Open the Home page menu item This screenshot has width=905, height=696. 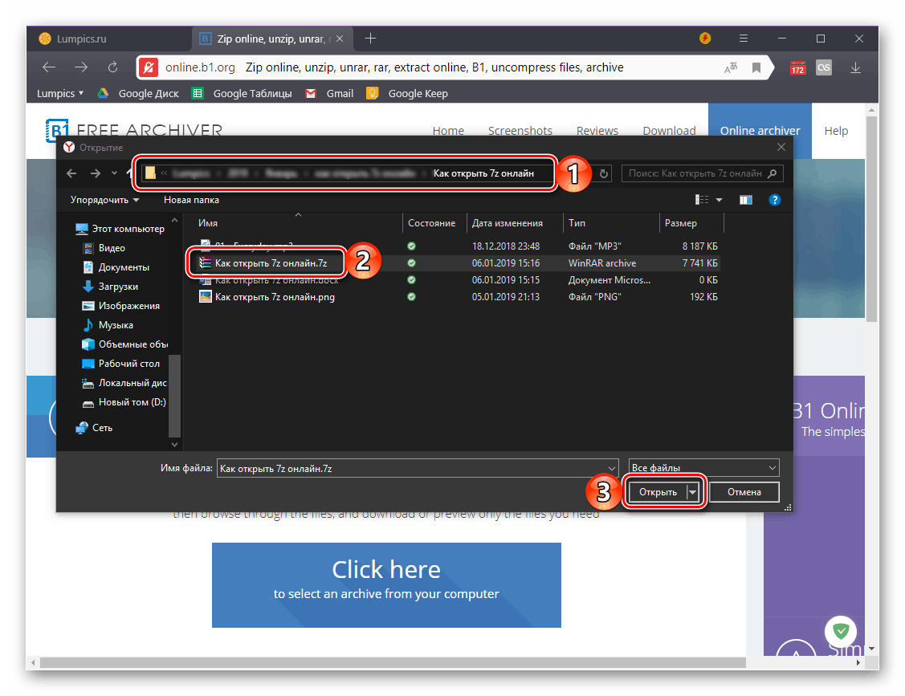(x=448, y=130)
